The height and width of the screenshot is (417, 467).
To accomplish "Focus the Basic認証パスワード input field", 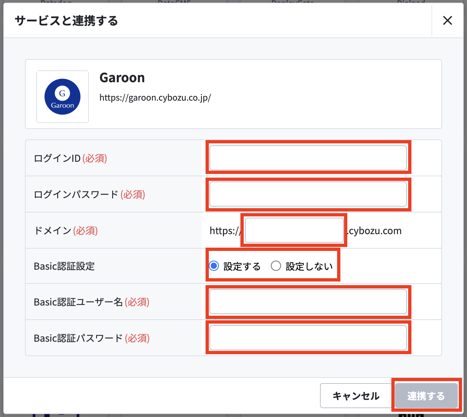I will point(308,338).
